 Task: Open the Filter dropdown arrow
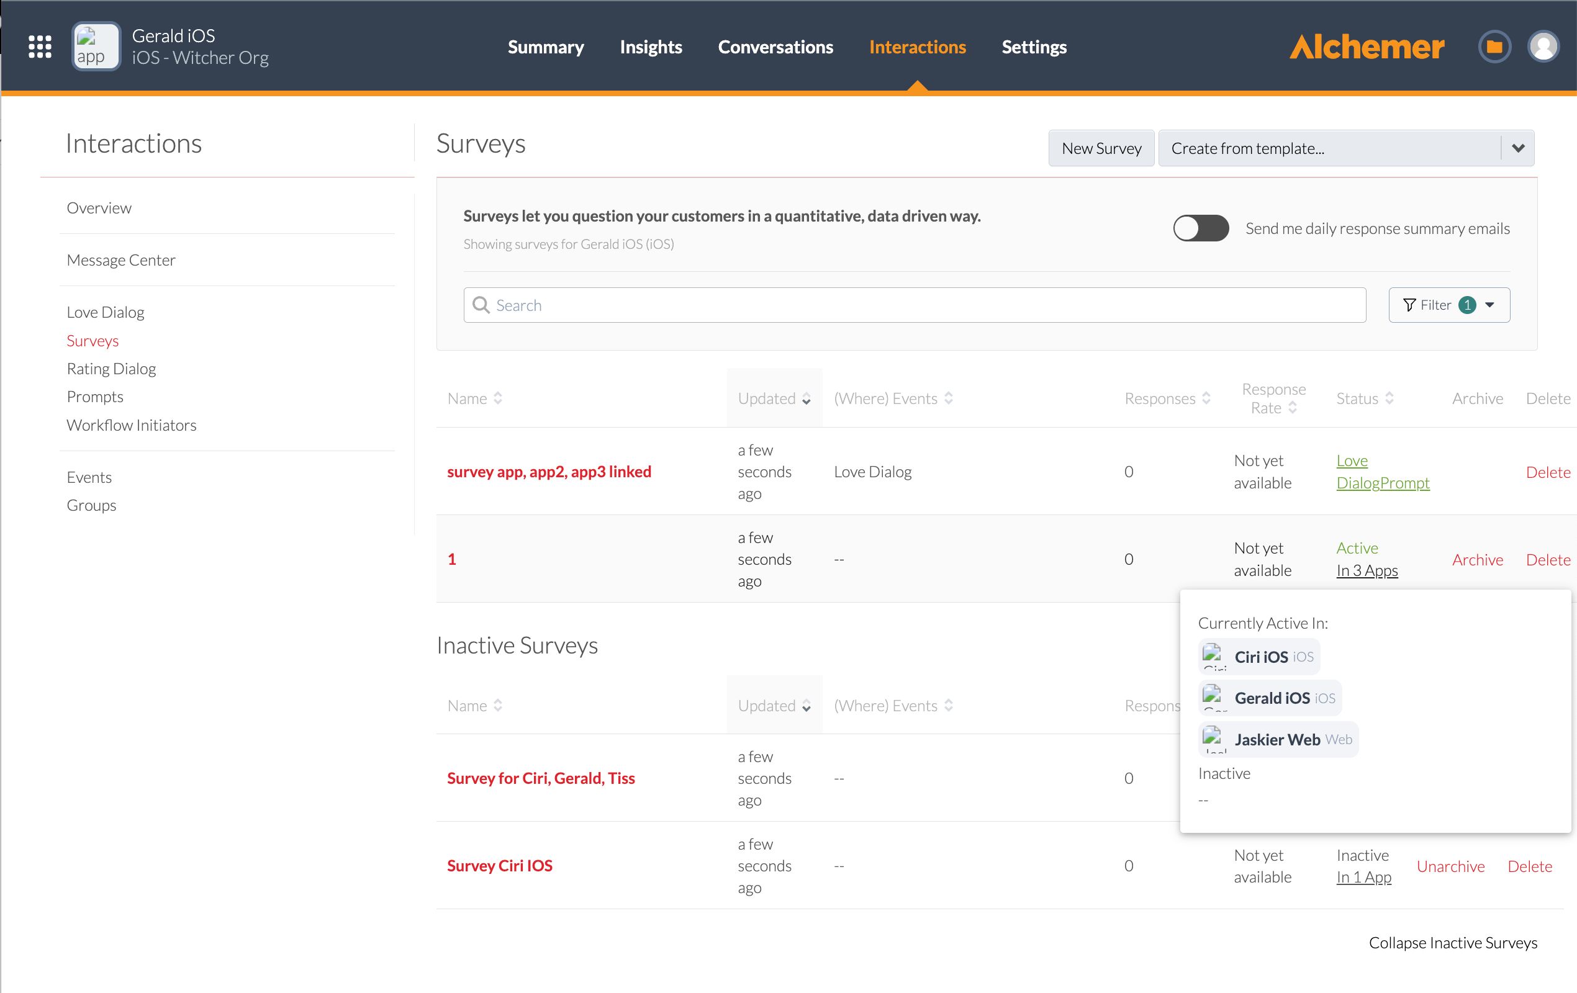(x=1490, y=305)
